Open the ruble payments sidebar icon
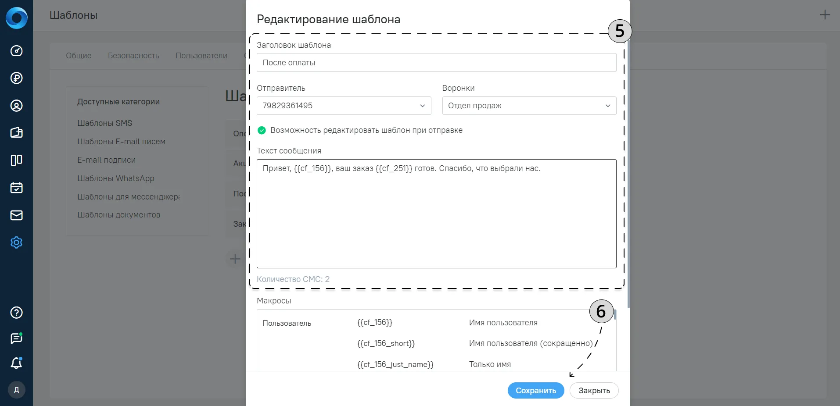Image resolution: width=840 pixels, height=406 pixels. (16, 78)
